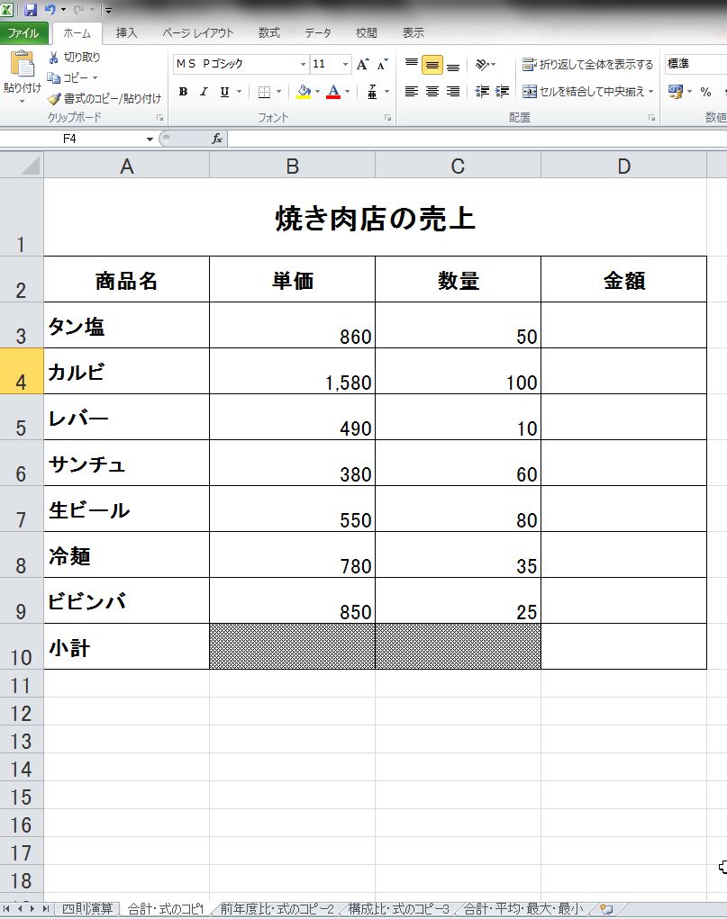Click the align text left icon
The height and width of the screenshot is (919, 727).
412,92
